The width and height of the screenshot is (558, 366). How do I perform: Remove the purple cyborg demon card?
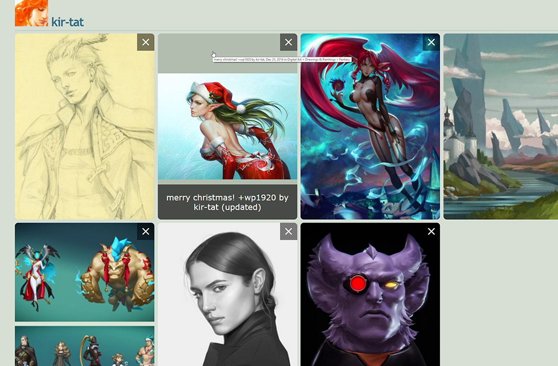431,232
